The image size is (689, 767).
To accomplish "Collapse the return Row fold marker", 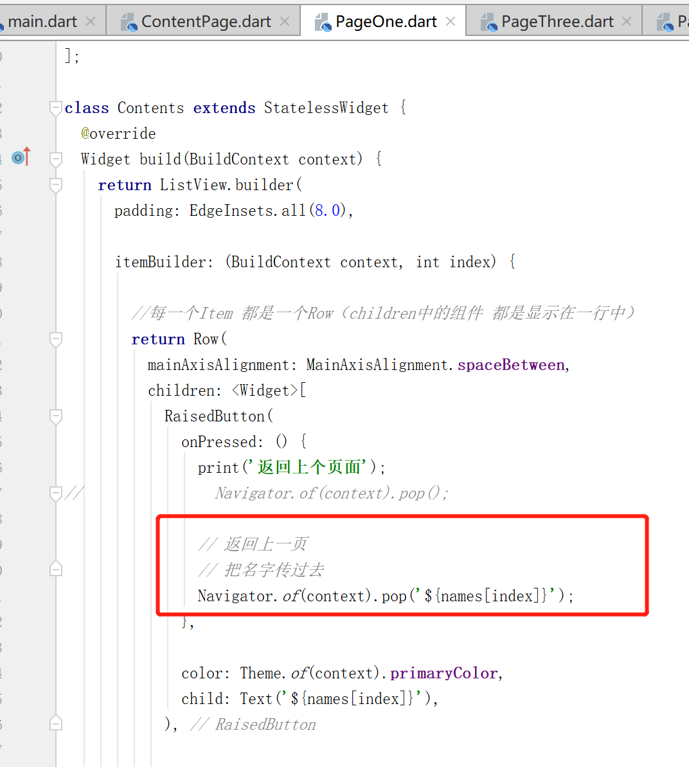I will click(x=56, y=339).
